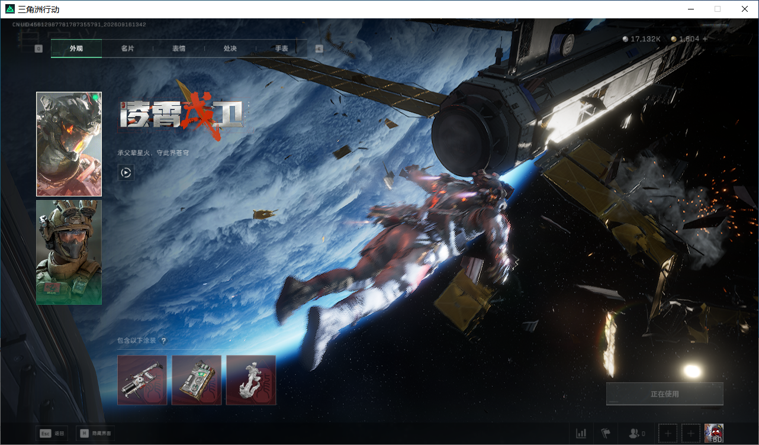Screen dimensions: 759x445
Task: Open the 名片 tab
Action: tap(127, 49)
